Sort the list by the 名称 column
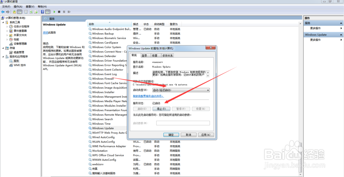 110,24
